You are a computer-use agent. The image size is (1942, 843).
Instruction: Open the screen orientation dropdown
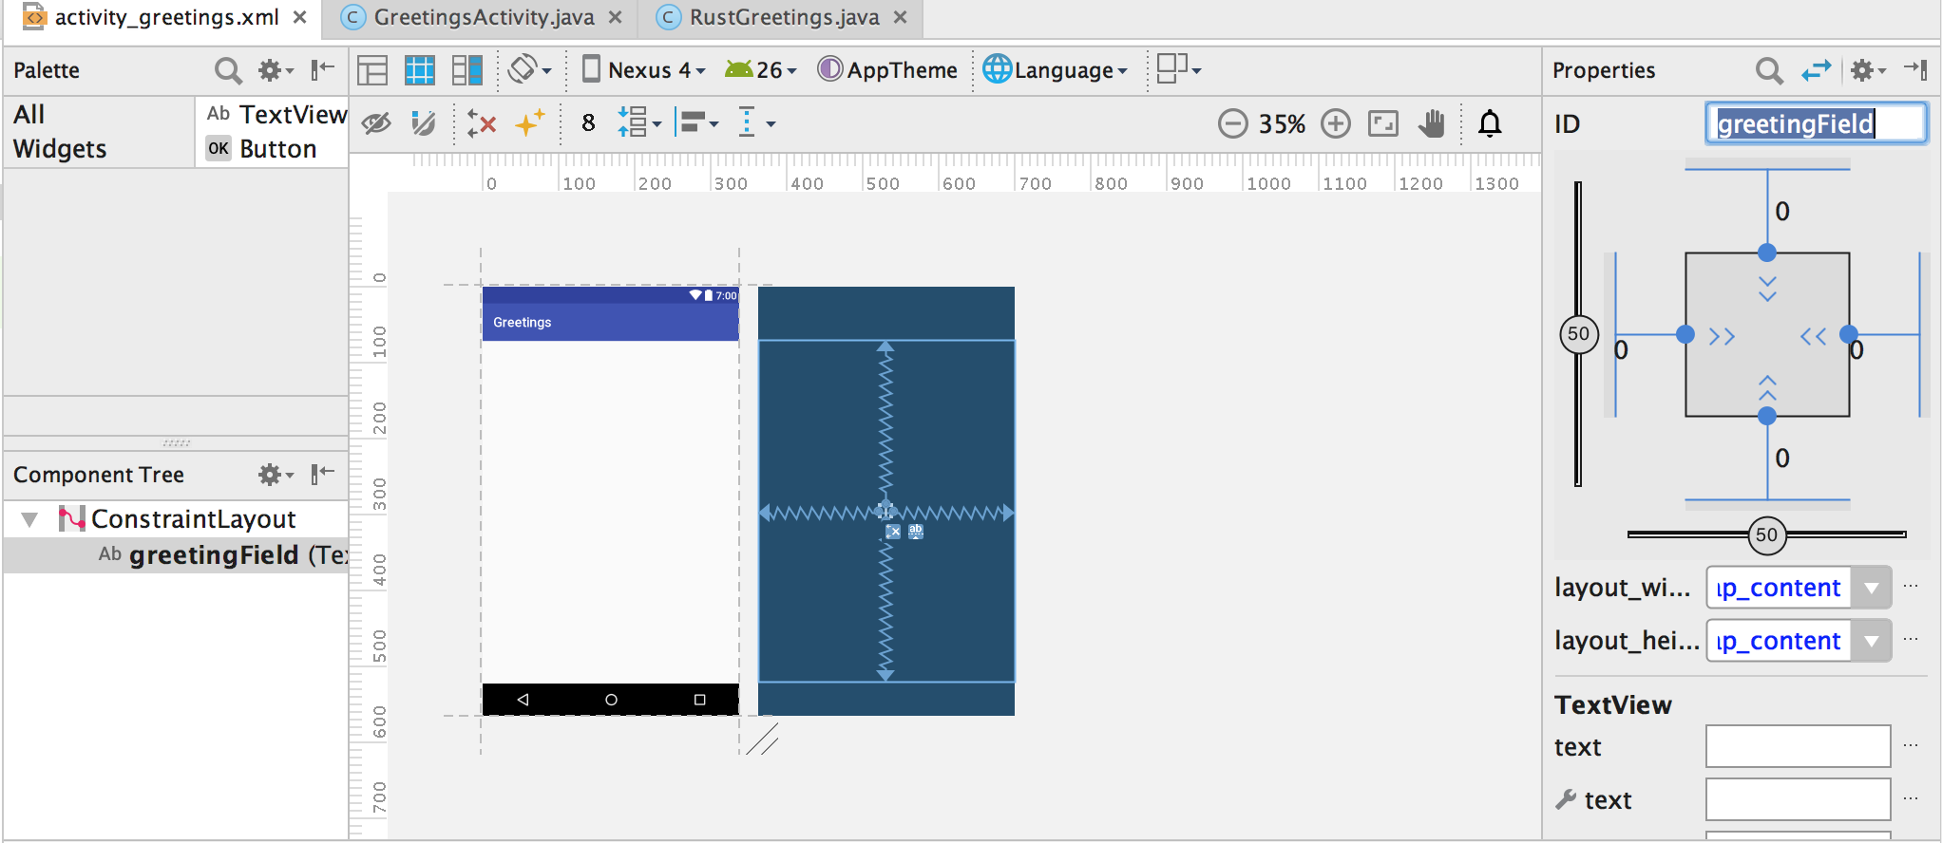pos(530,69)
